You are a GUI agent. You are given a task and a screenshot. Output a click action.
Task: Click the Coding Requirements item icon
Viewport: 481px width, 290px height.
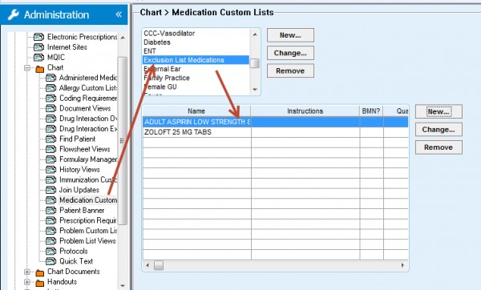point(51,98)
